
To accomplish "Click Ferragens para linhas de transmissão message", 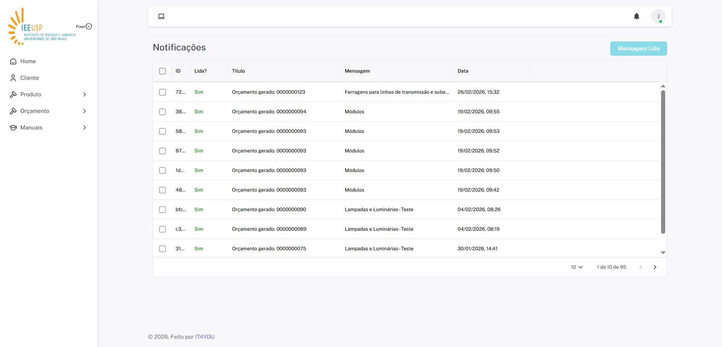I will click(x=397, y=92).
